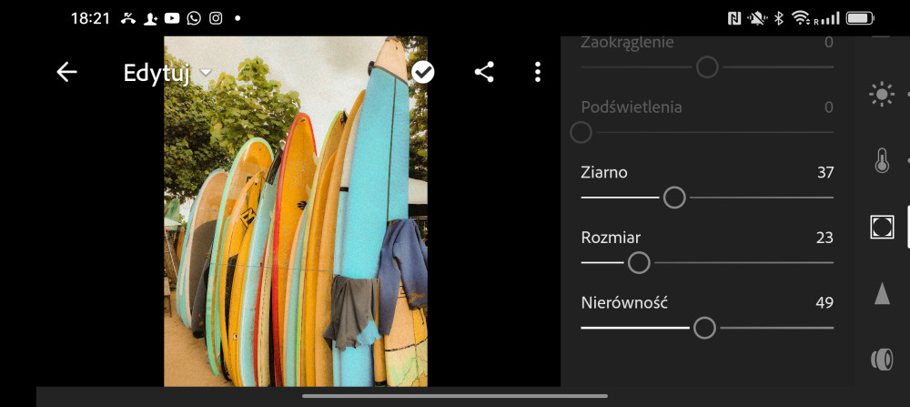Viewport: 910px width, 407px height.
Task: Tap the Wi-Fi status icon
Action: coord(801,18)
